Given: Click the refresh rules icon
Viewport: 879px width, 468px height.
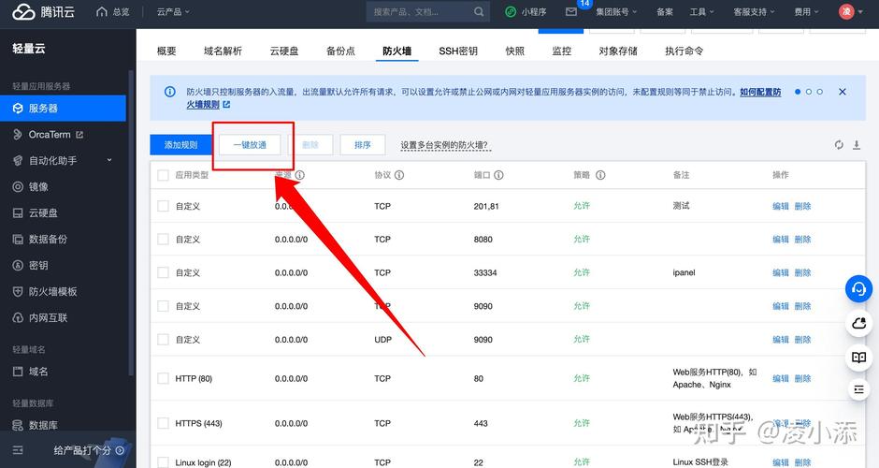Looking at the screenshot, I should tap(839, 145).
